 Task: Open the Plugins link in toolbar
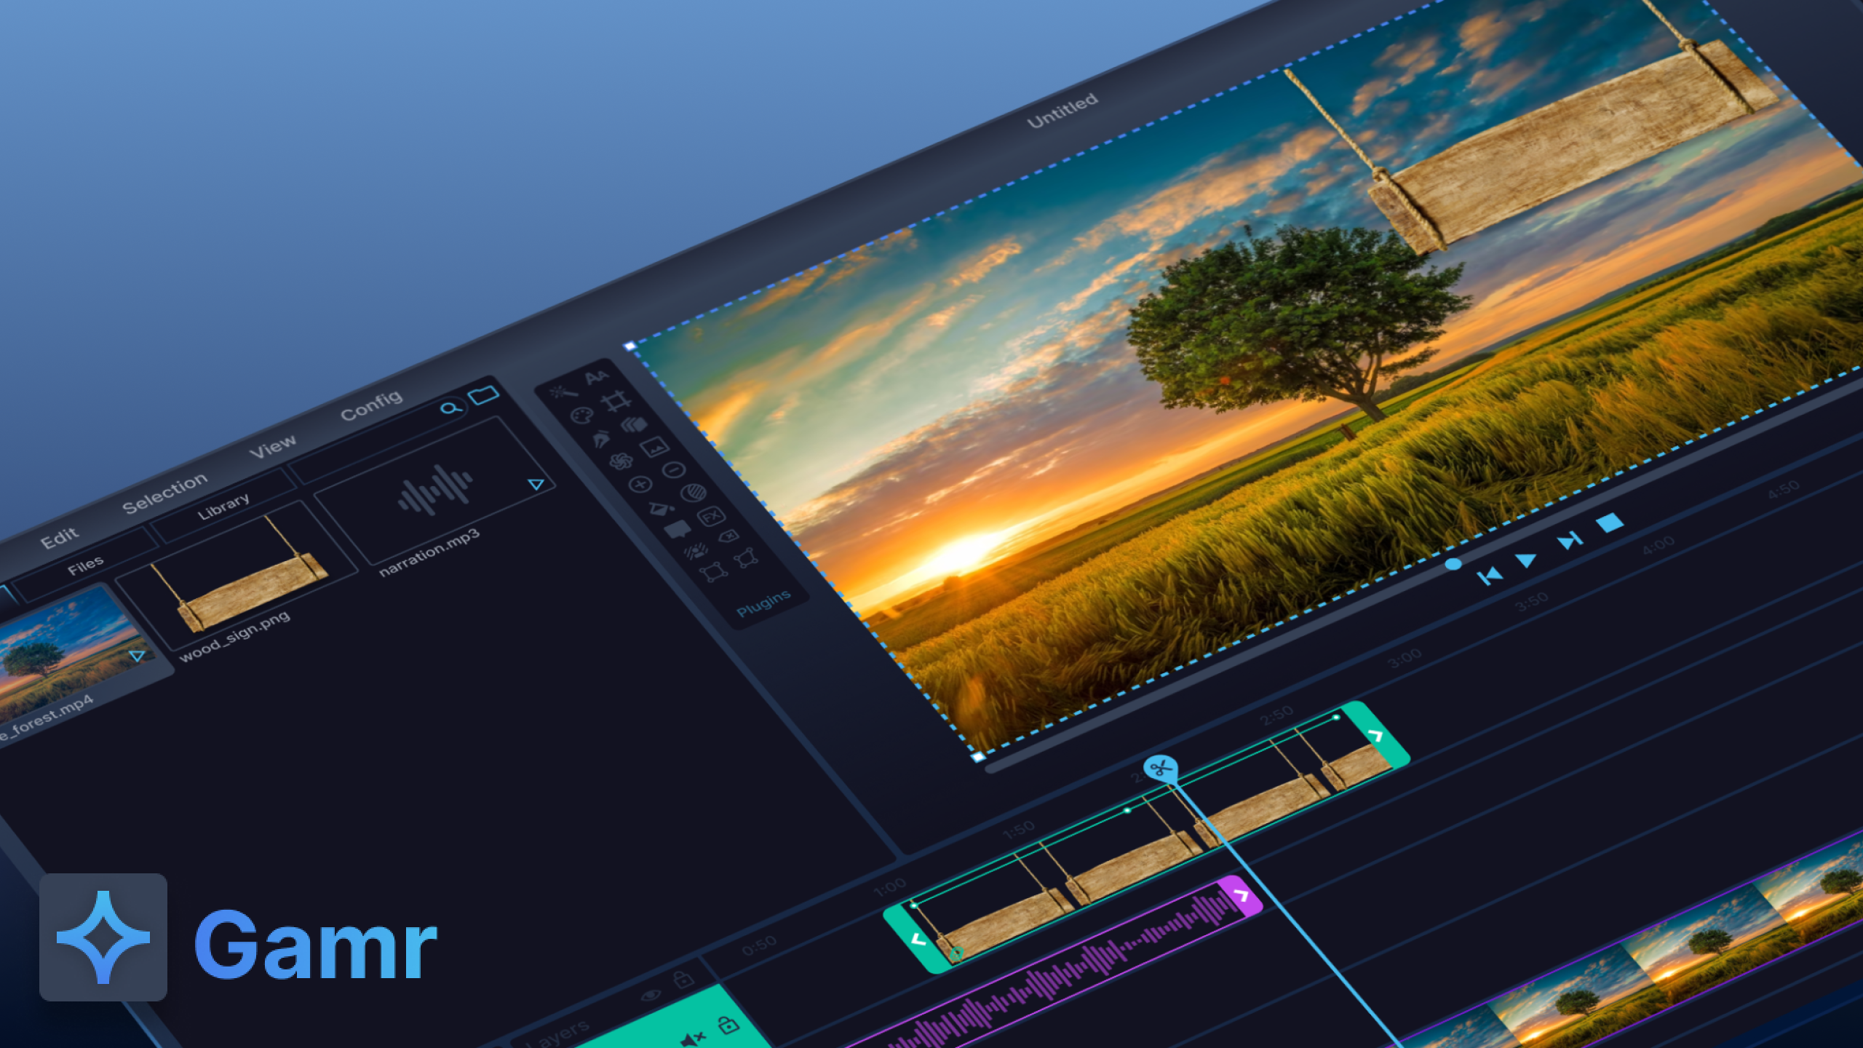pos(763,603)
